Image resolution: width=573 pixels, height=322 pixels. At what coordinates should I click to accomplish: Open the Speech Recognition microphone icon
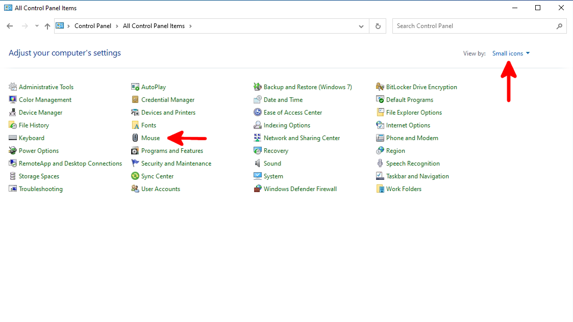pyautogui.click(x=380, y=163)
